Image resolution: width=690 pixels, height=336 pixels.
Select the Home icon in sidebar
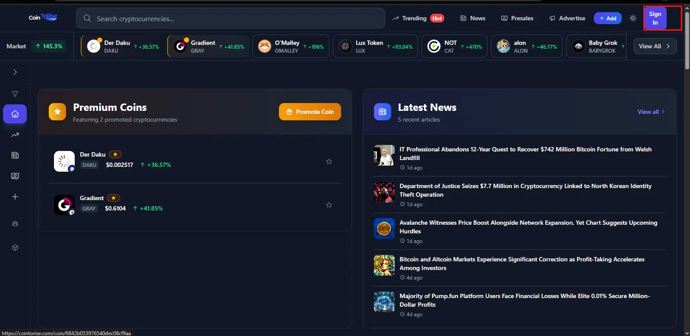(x=15, y=114)
